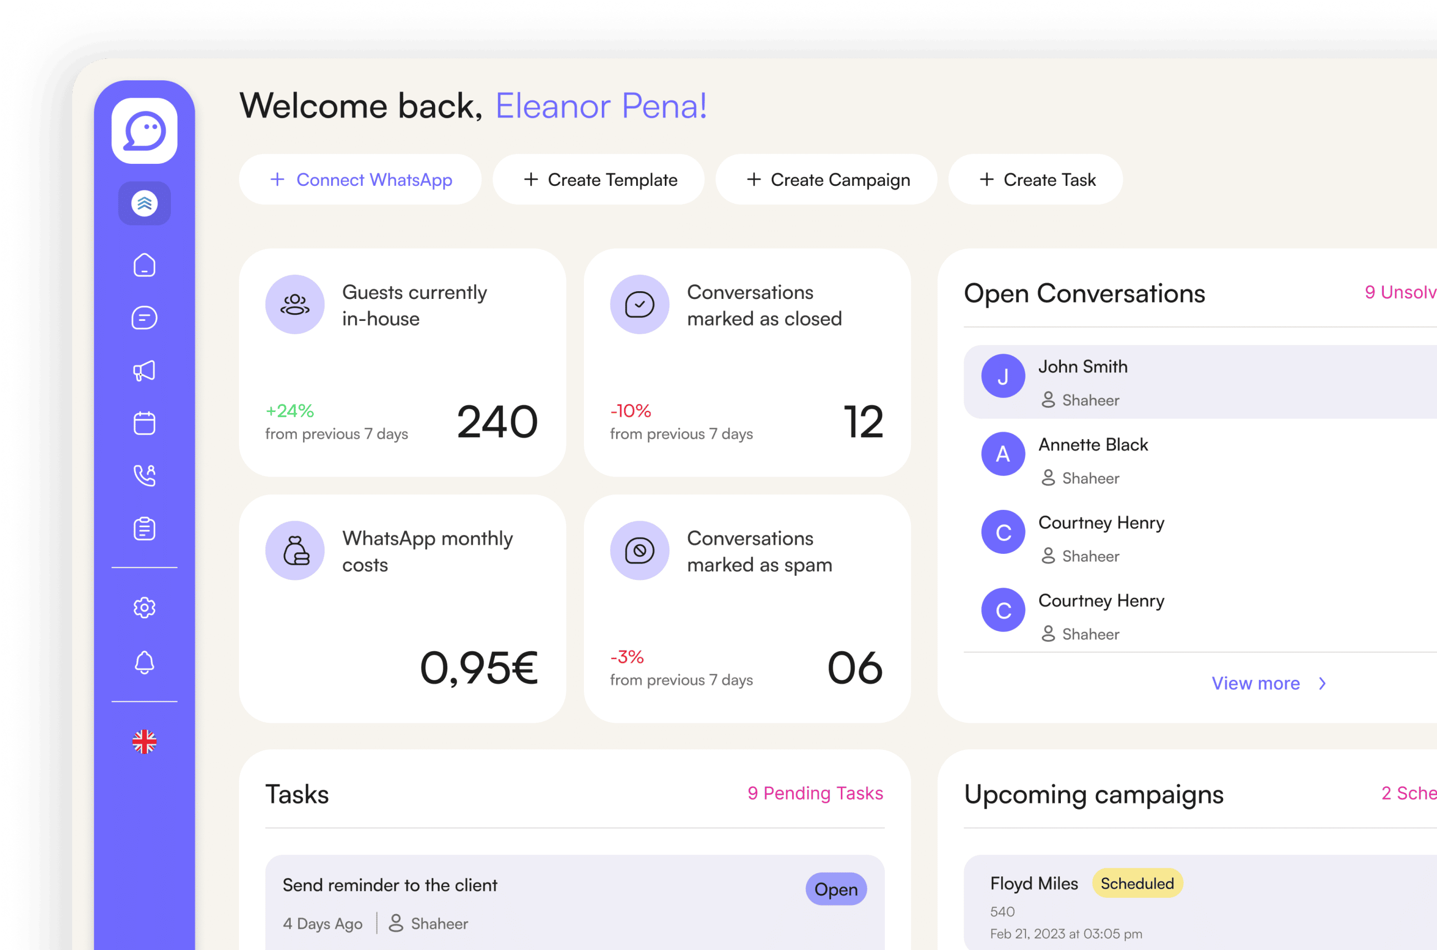This screenshot has height=950, width=1437.
Task: Click 'Feb 21, 2023 at 03:05 pm' date
Action: (1066, 934)
